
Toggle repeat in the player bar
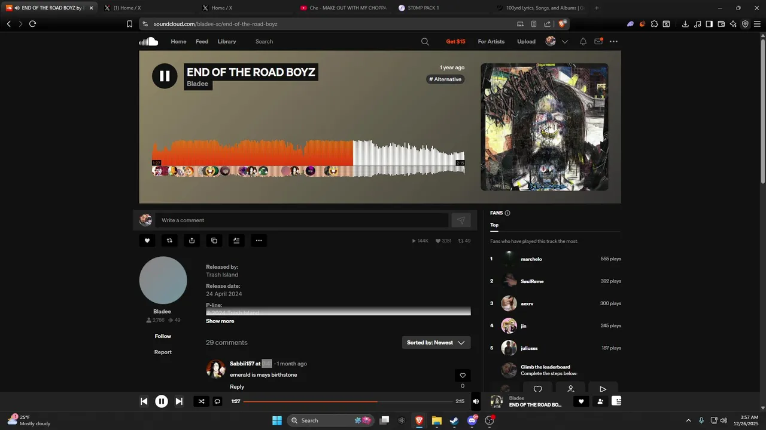(218, 401)
